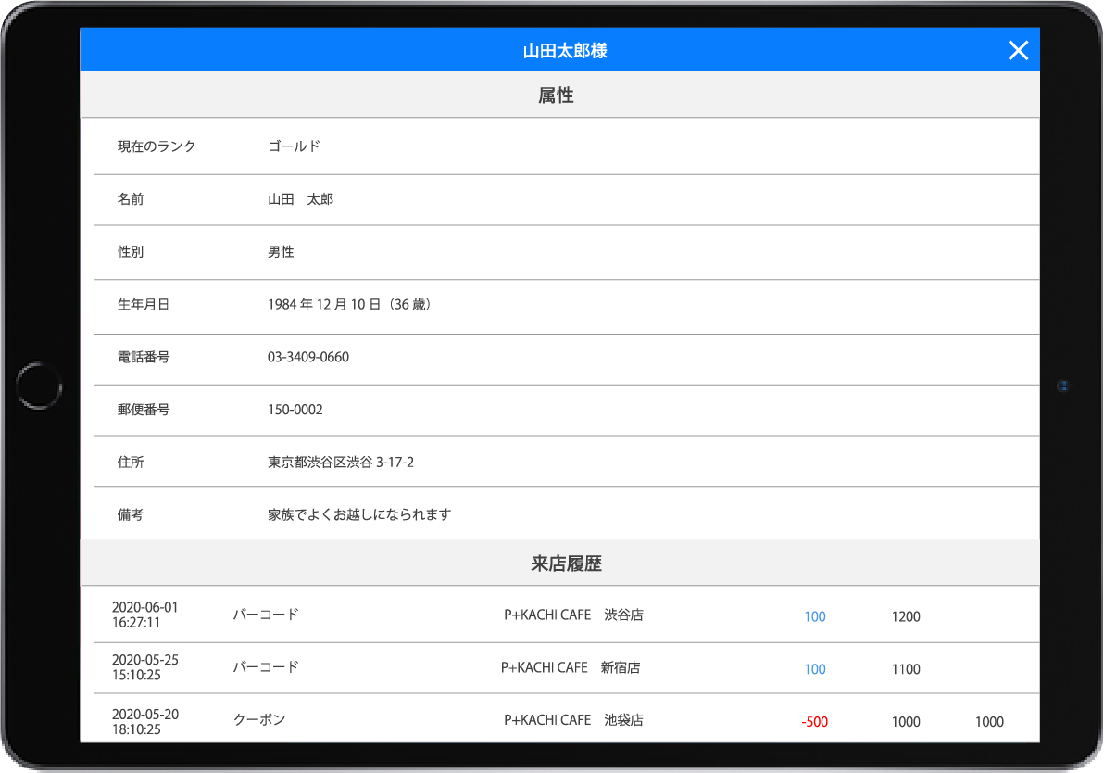Select visit timestamp 2020-05-25 15:10:25
1104x773 pixels.
click(145, 667)
